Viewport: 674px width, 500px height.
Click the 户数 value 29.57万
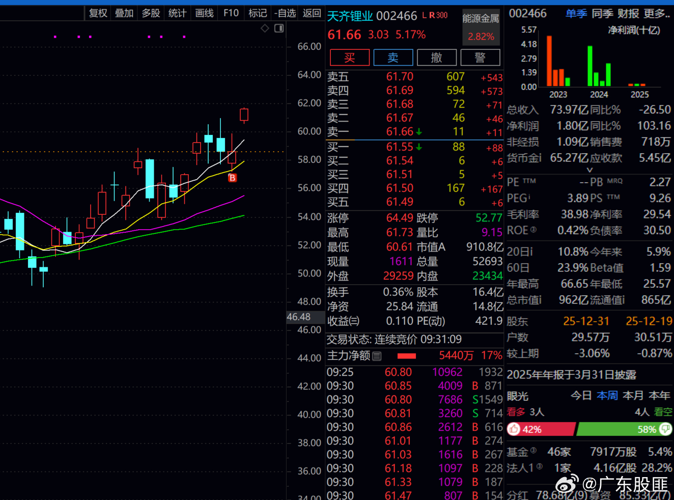tap(590, 337)
